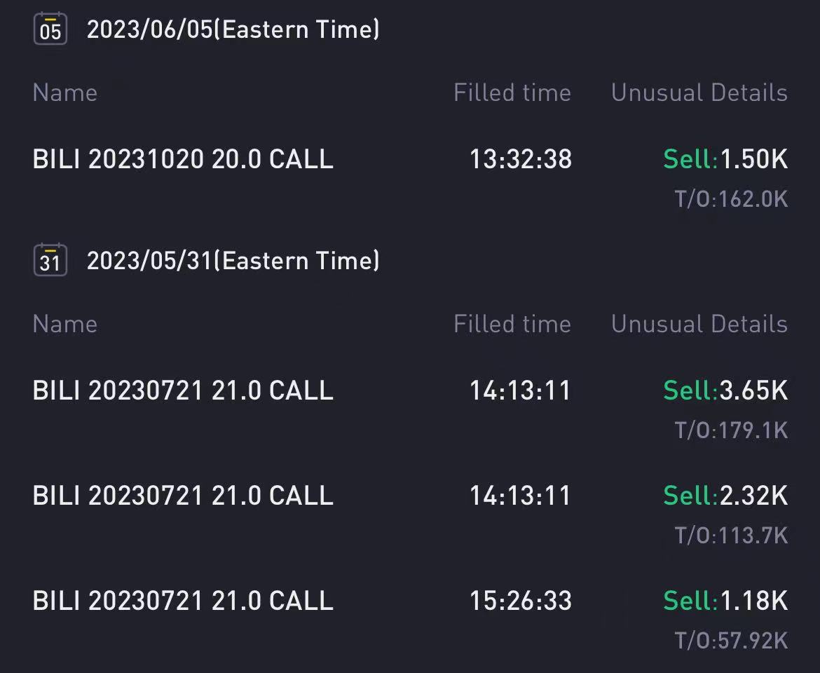Click the Sell:1.50K unusual detail value
Viewport: 820px width, 673px height.
pos(725,159)
